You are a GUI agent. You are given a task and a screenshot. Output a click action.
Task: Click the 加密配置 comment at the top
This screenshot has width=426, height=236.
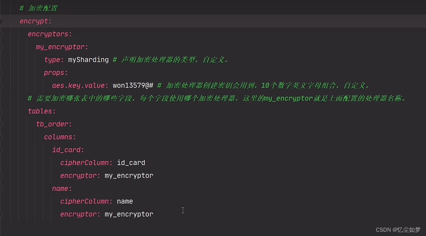point(39,8)
